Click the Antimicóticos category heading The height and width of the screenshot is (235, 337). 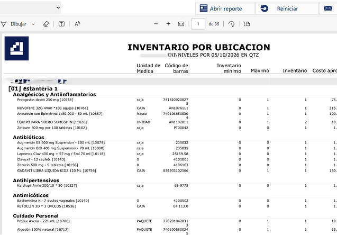pos(31,195)
